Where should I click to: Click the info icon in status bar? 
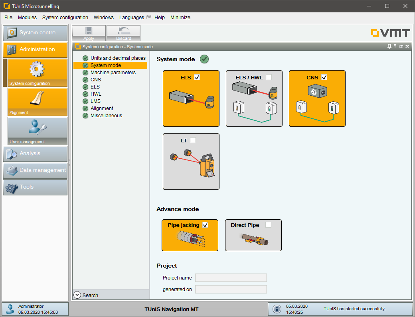(x=277, y=309)
